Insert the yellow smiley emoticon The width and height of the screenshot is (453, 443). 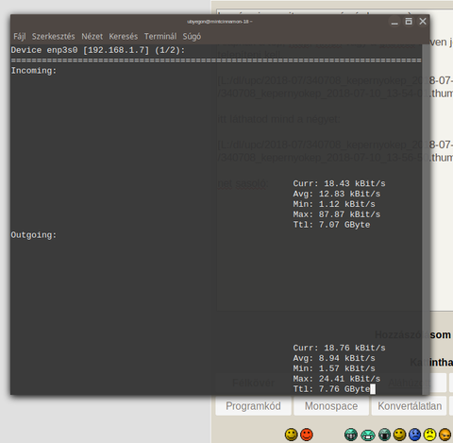click(291, 434)
